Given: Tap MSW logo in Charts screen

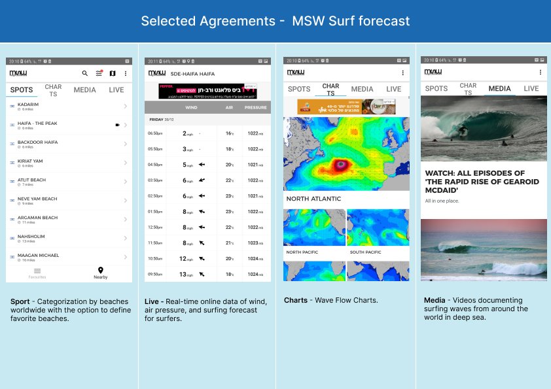Looking at the screenshot, I should click(296, 73).
